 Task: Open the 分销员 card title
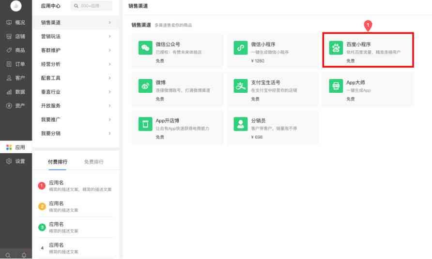pos(258,121)
